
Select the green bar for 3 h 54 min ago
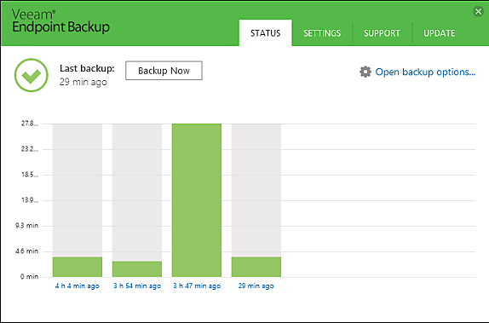137,269
